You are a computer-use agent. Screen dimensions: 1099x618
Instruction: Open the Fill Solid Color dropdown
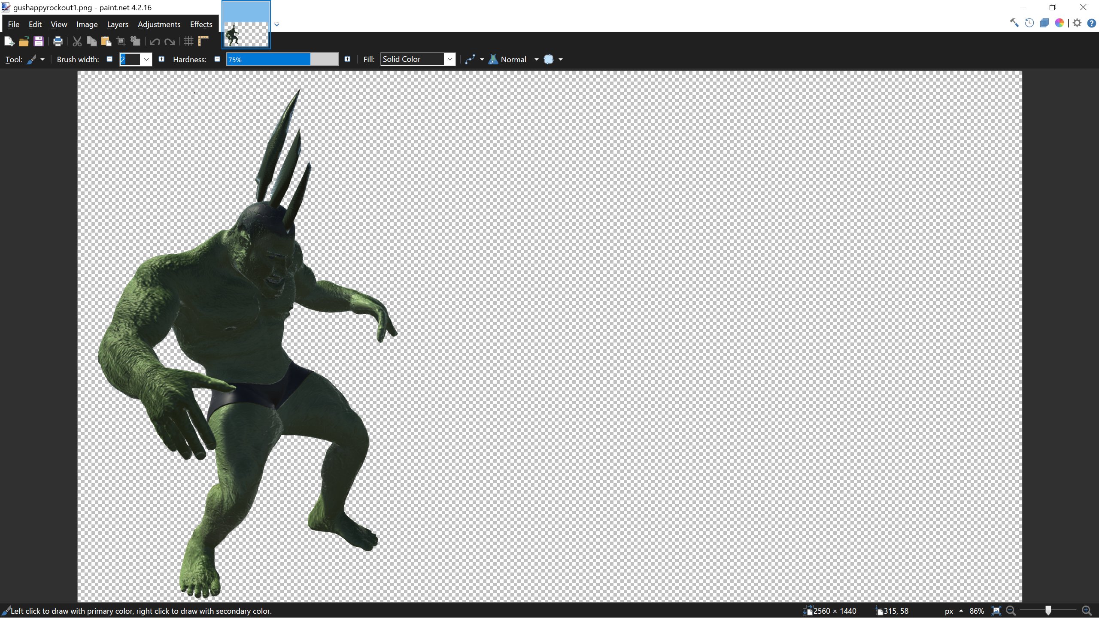pyautogui.click(x=418, y=59)
